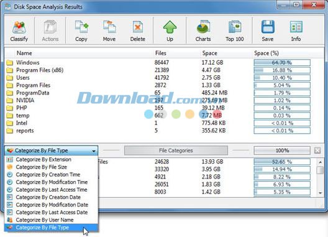
Task: Click the disk analysis icon in title bar
Action: [7, 7]
